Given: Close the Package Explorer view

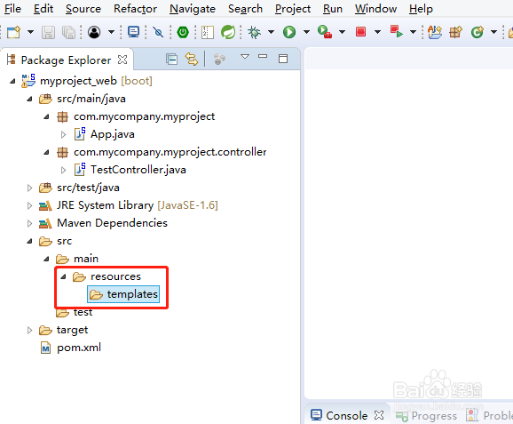Looking at the screenshot, I should tap(122, 60).
